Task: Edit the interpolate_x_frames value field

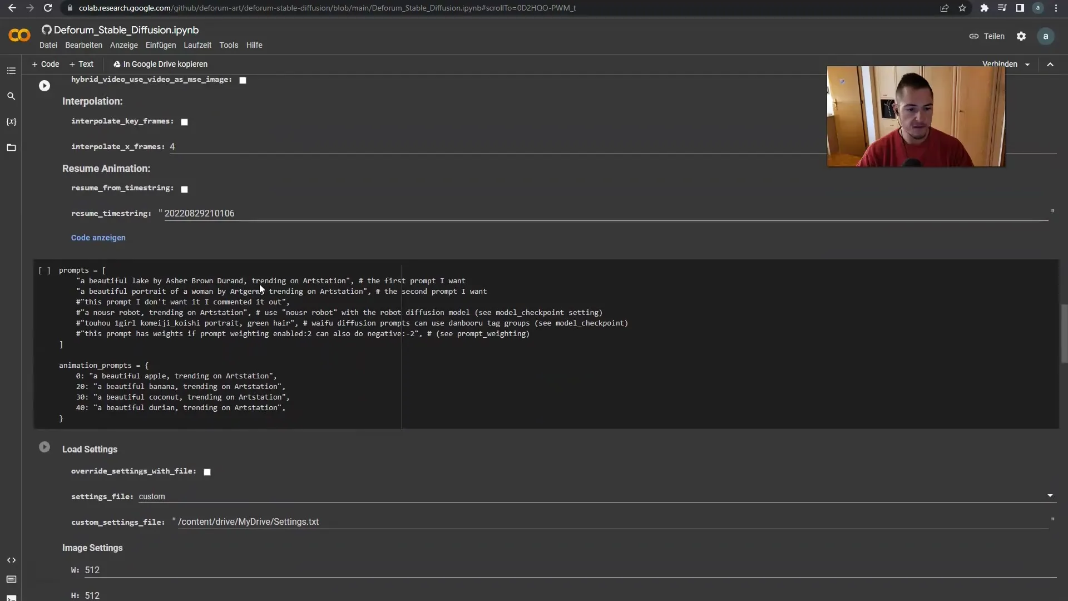Action: (612, 147)
